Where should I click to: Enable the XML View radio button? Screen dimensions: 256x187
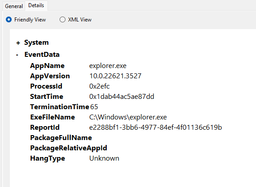[x=62, y=20]
